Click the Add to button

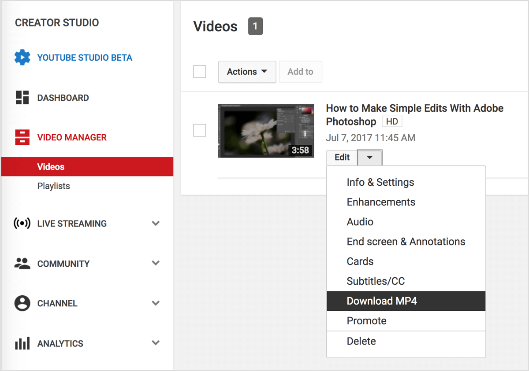[301, 72]
